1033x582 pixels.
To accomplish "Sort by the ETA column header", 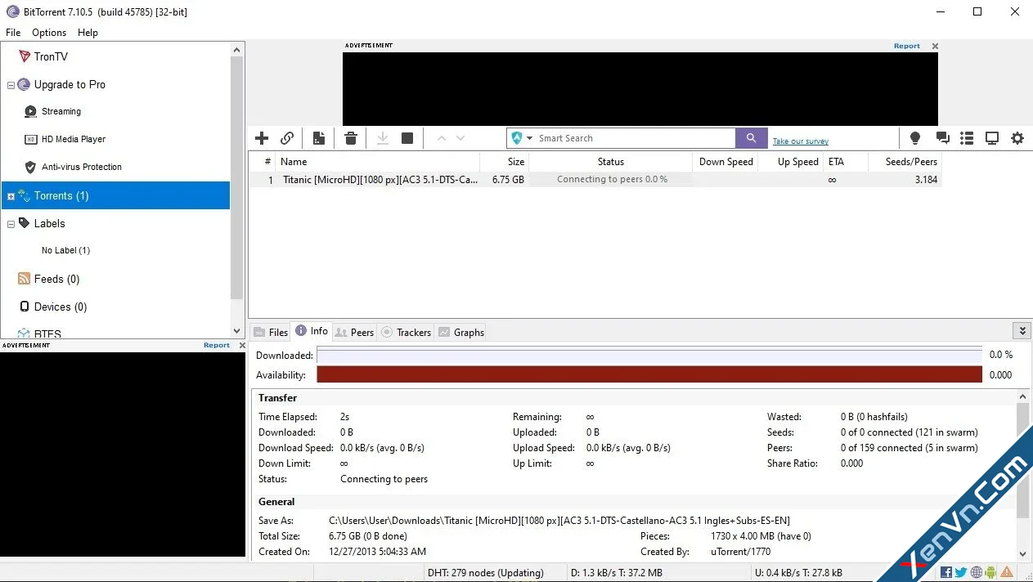I will click(844, 162).
